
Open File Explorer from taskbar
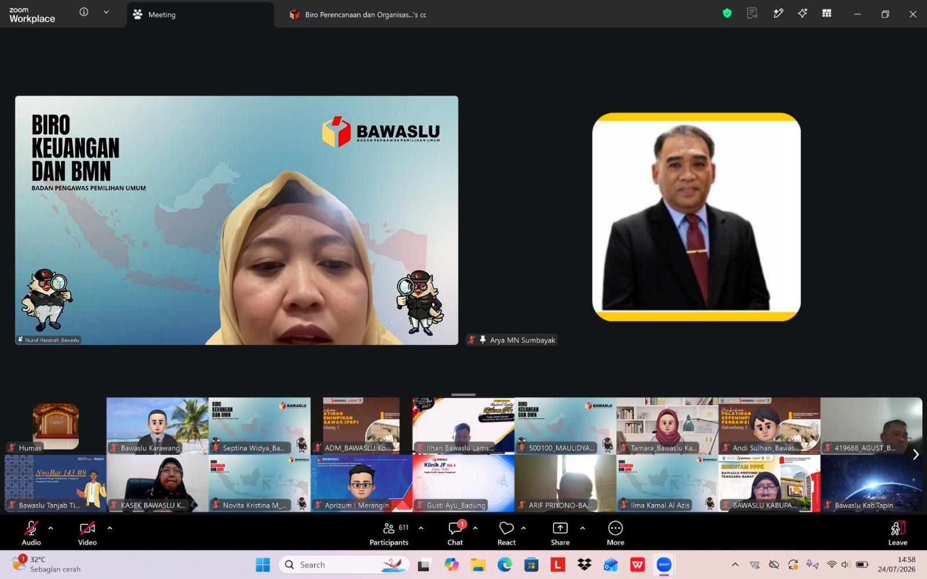coord(478,565)
